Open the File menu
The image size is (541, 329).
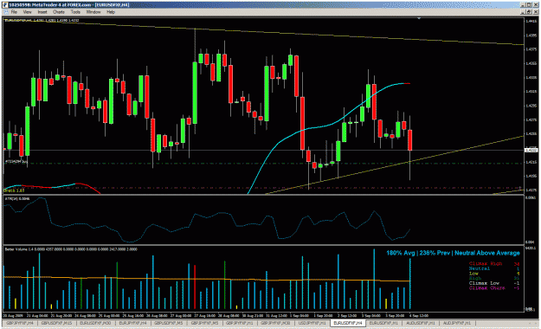pos(14,12)
